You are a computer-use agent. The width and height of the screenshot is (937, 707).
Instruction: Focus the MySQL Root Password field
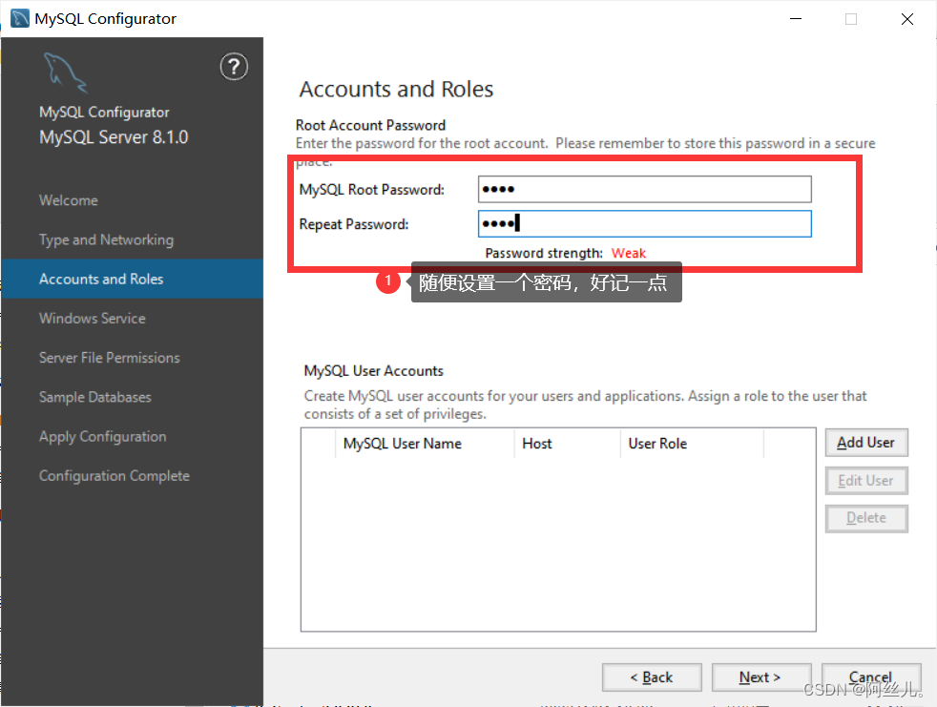pyautogui.click(x=645, y=190)
